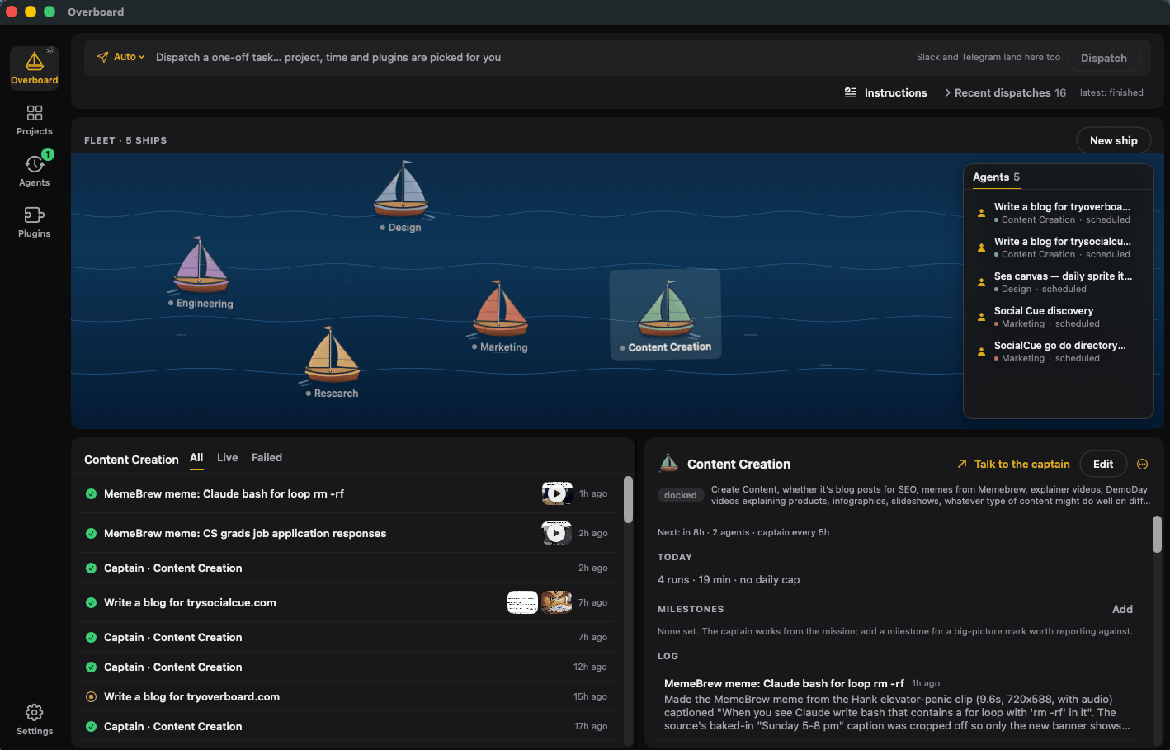The height and width of the screenshot is (750, 1170).
Task: Open the MemeBrew meme log entry title
Action: pos(784,683)
